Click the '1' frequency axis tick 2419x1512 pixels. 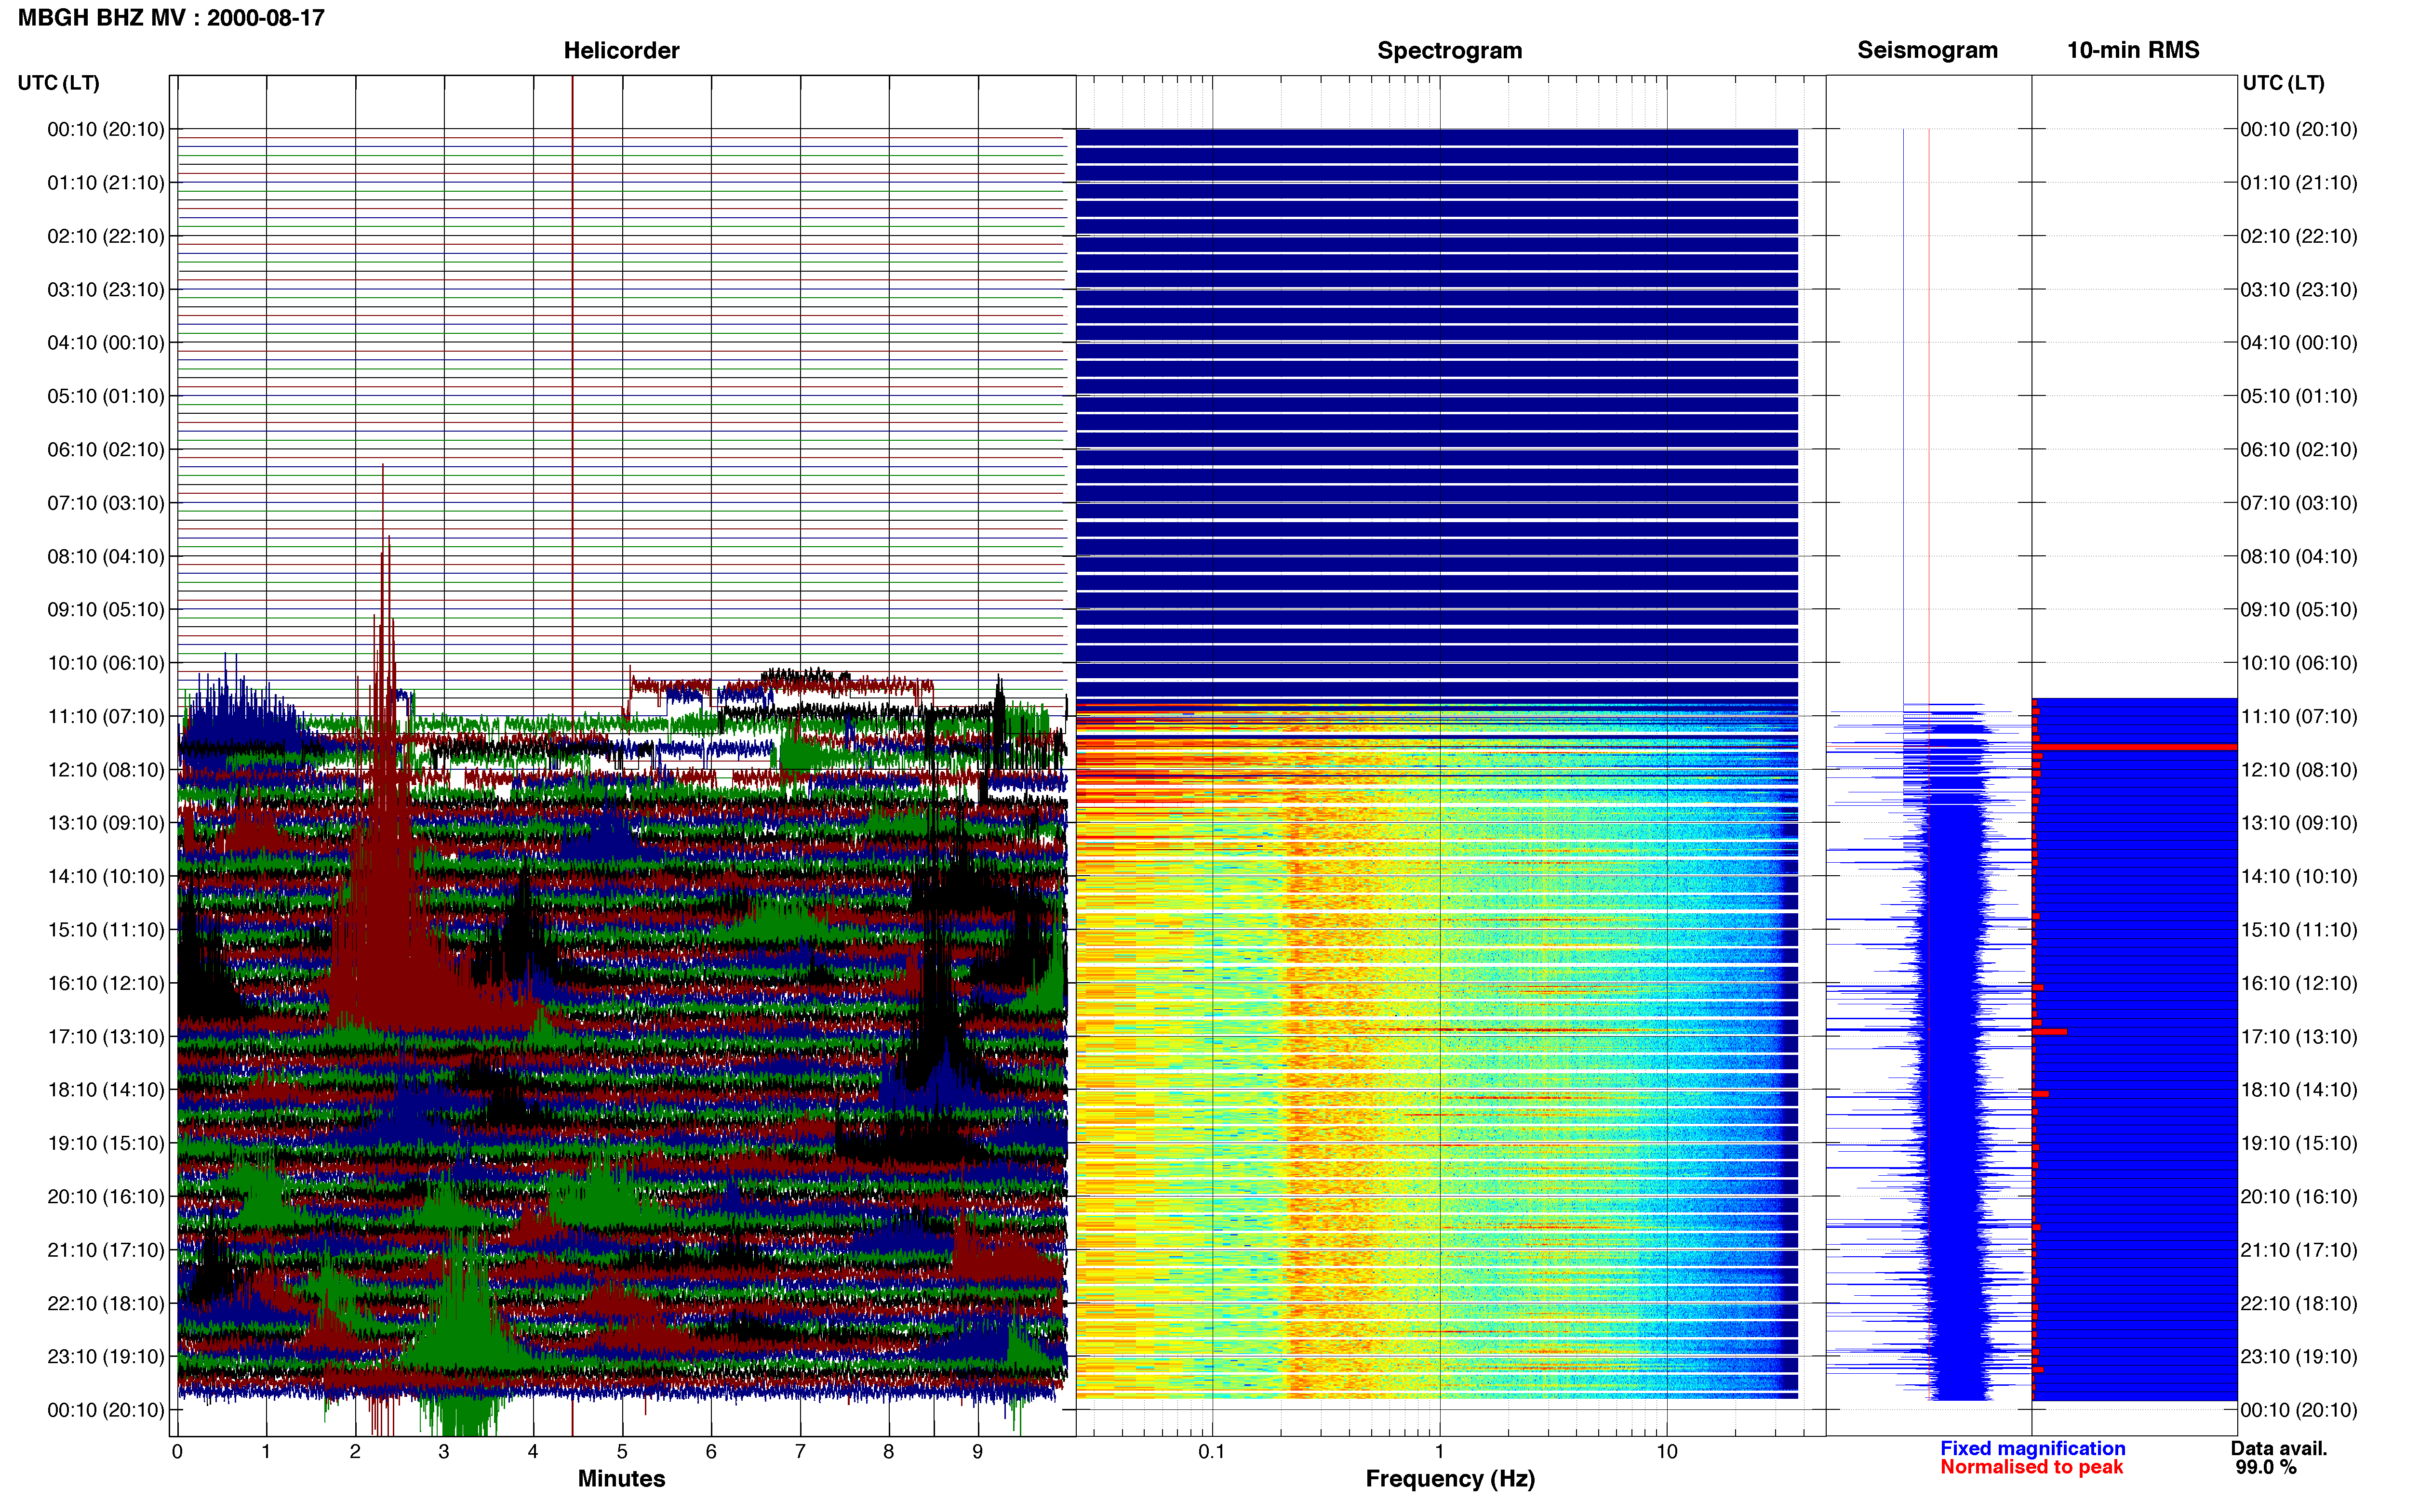[1440, 1452]
